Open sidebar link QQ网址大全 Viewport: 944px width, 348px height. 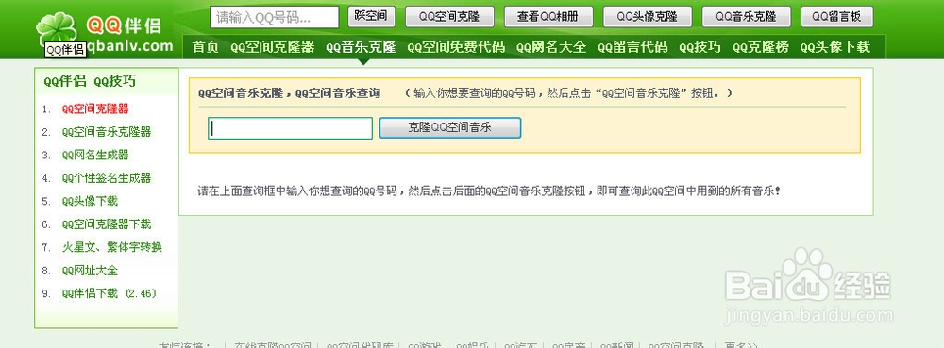[x=90, y=271]
